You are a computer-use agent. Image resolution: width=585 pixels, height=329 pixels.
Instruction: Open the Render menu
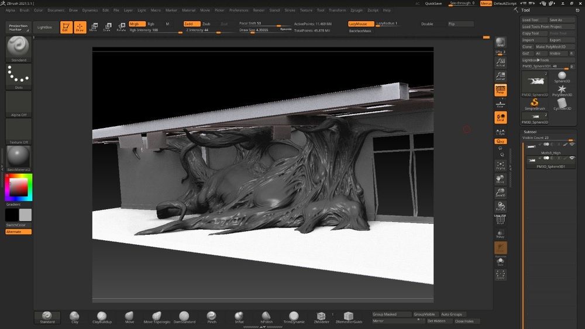click(x=259, y=10)
